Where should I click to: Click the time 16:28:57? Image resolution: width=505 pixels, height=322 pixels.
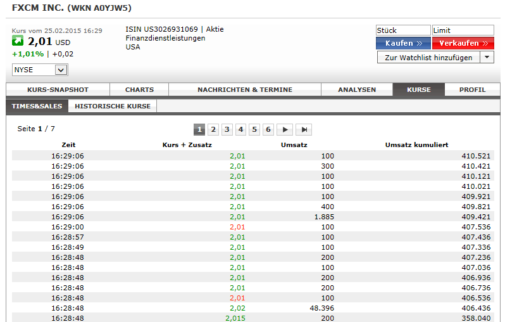click(x=68, y=237)
